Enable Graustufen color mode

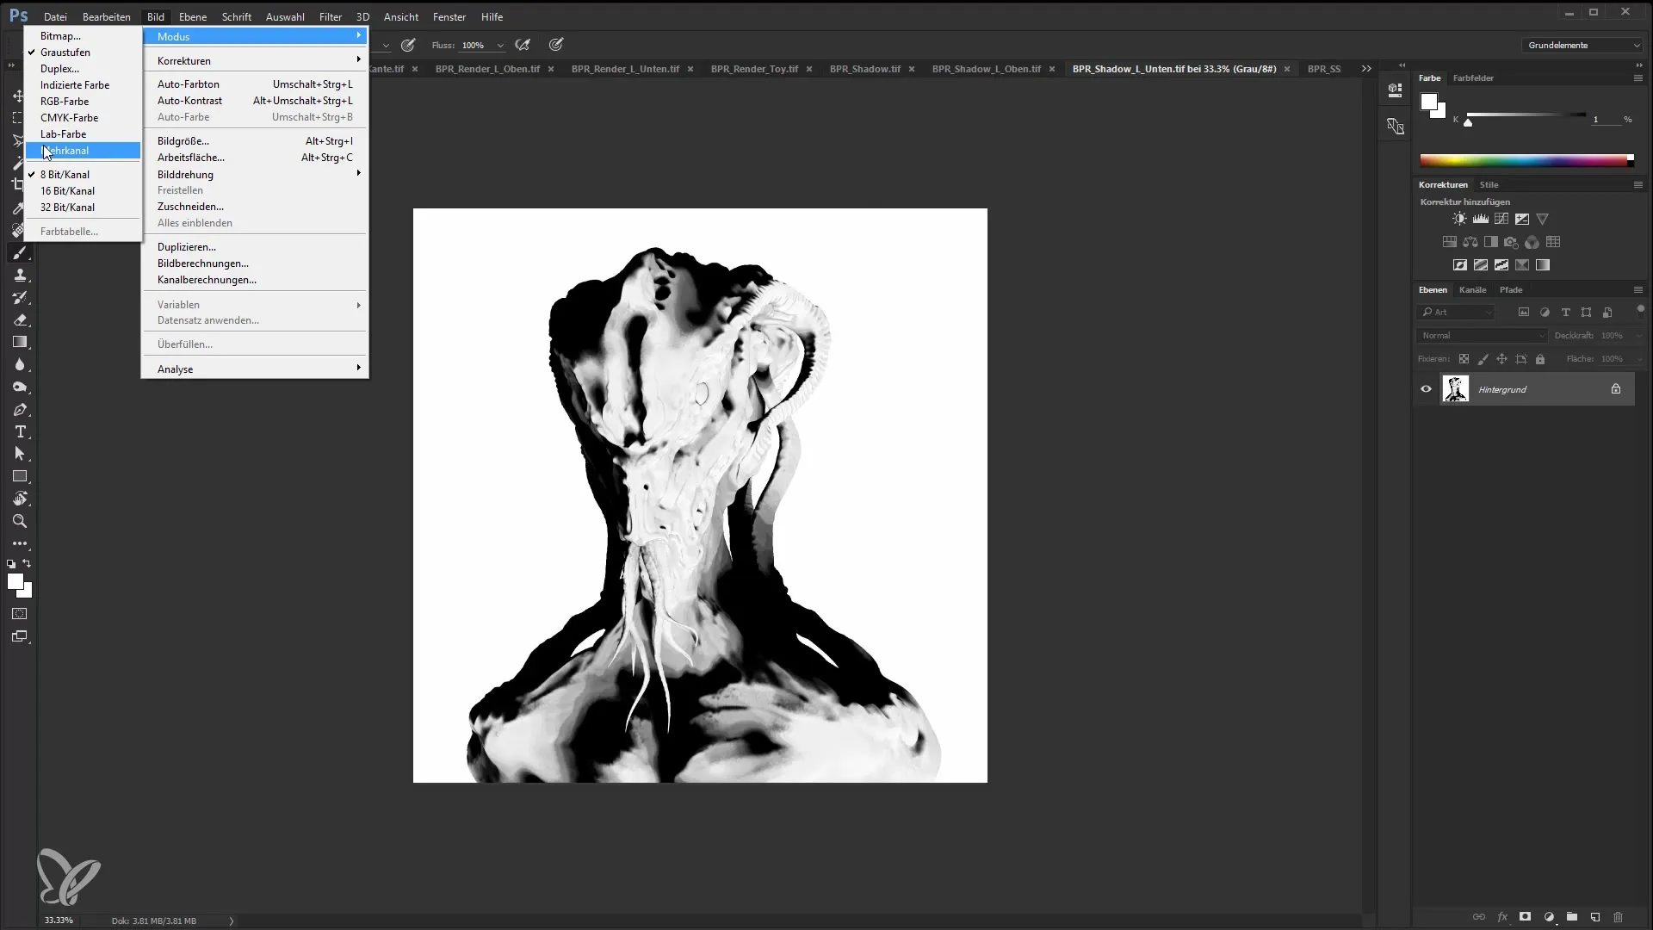coord(65,51)
